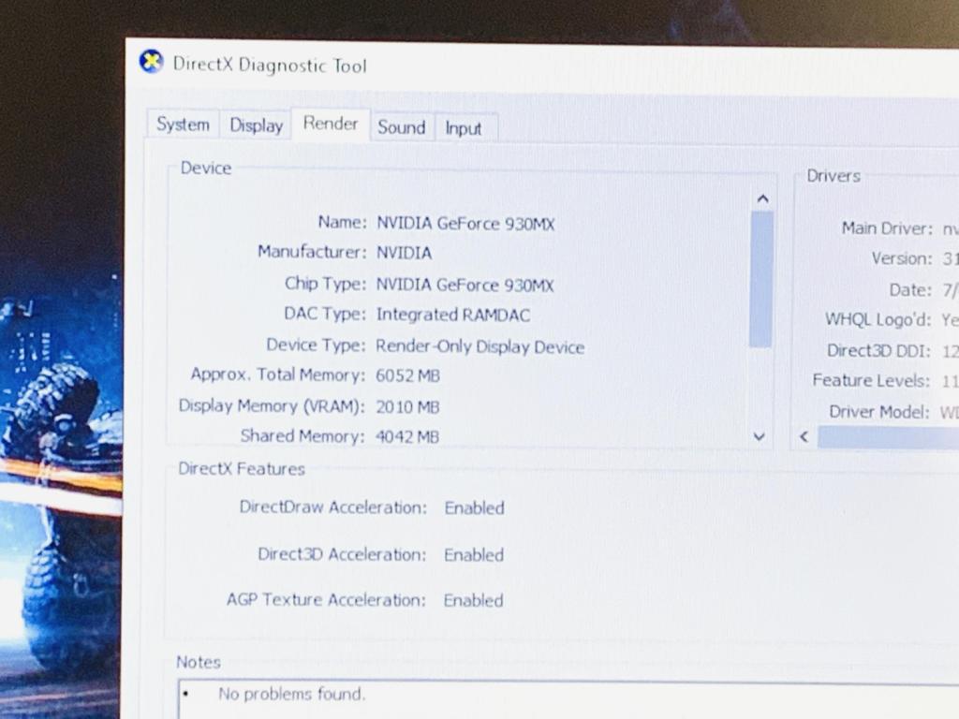
Task: Click the DirectDraw Acceleration Enabled value
Action: pyautogui.click(x=475, y=508)
